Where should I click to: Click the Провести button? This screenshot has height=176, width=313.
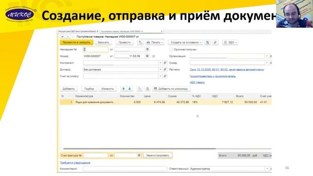coord(125,43)
